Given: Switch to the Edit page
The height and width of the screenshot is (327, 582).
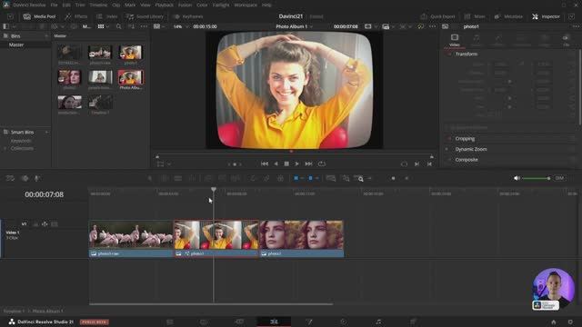Looking at the screenshot, I should [274, 322].
